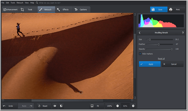Screen dimensions: 188x111
Task: Toggle the eye preview original icon
Action: click(x=55, y=106)
